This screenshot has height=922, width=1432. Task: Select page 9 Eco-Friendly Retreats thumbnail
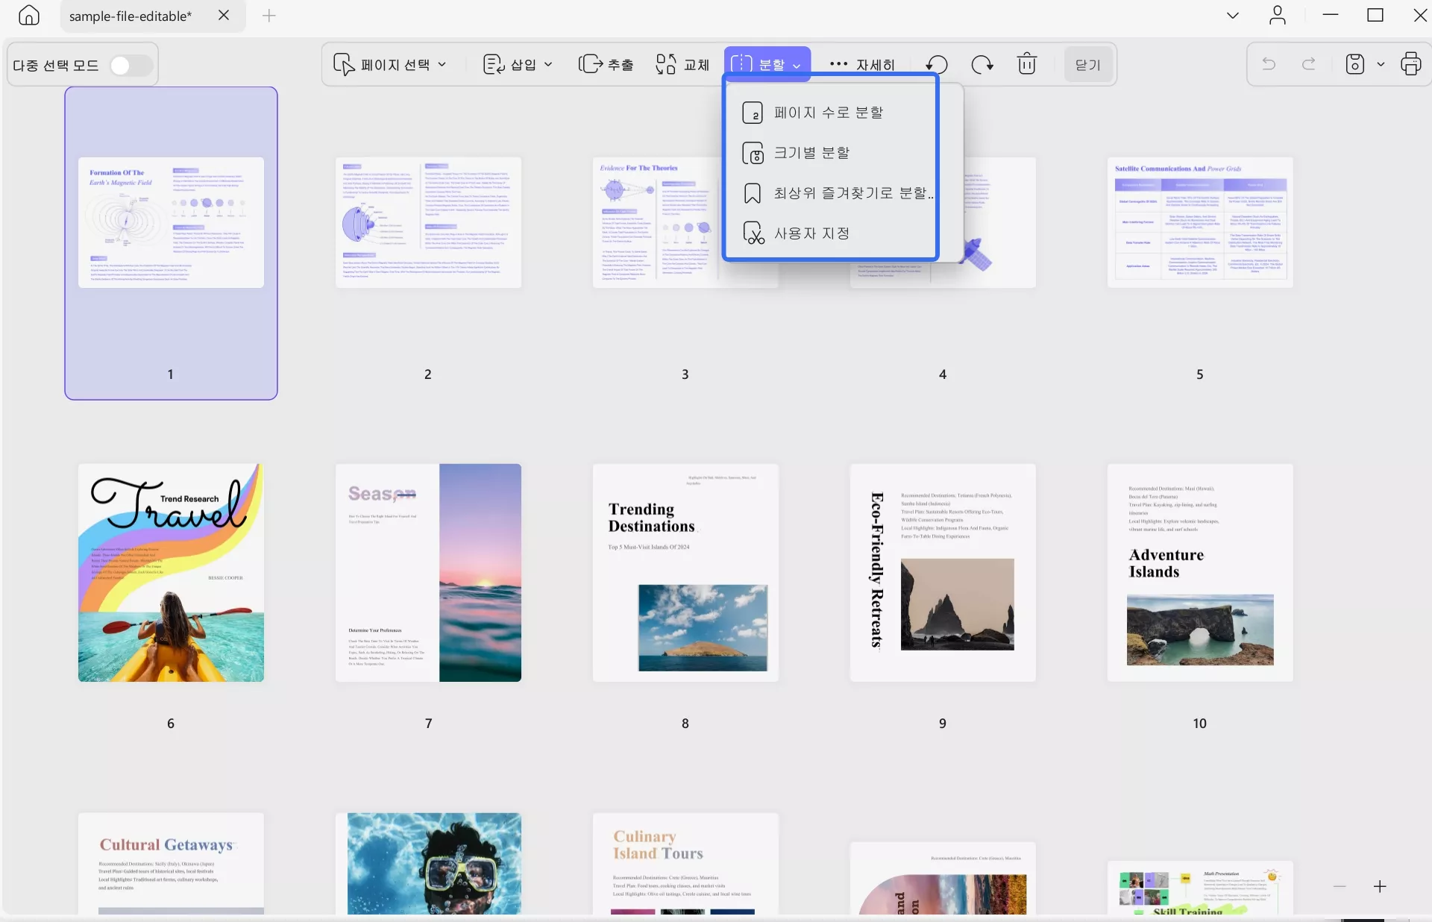(943, 573)
